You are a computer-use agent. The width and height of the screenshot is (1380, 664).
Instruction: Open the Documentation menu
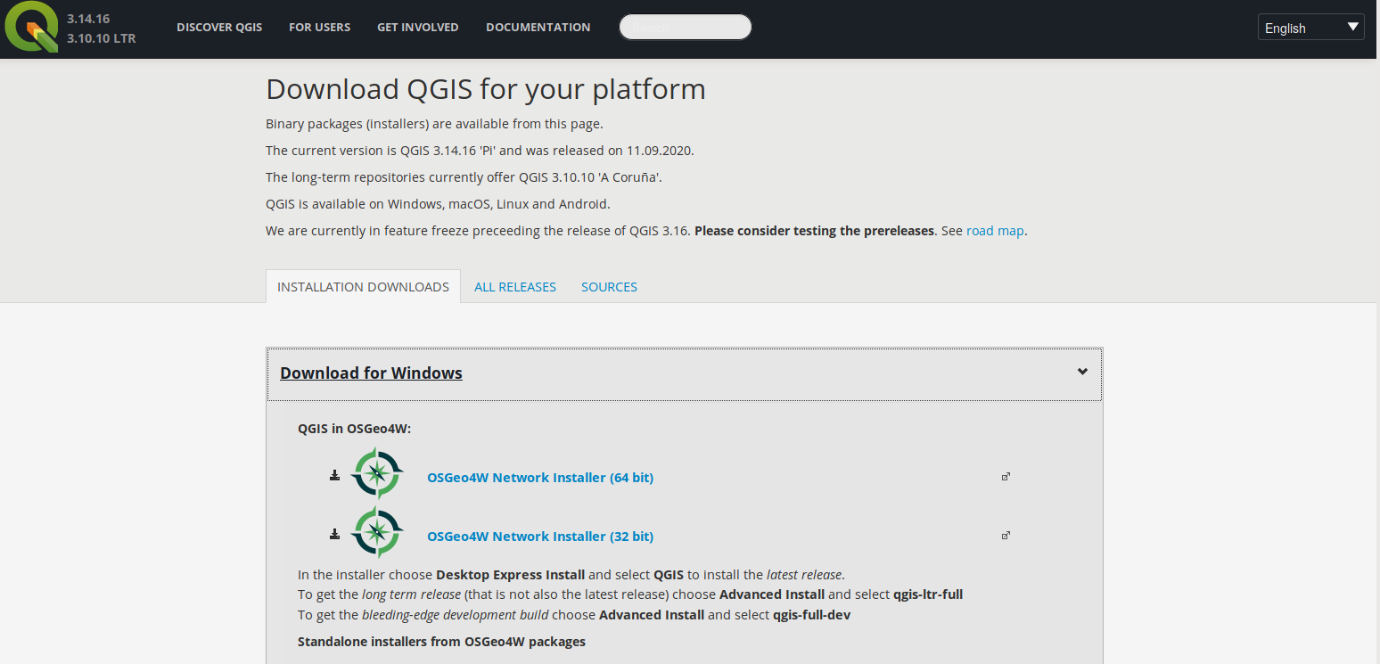538,28
